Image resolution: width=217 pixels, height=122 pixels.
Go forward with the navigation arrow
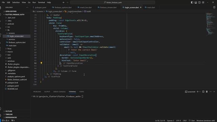67,2
